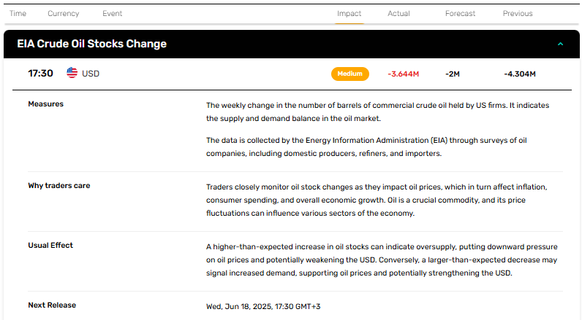Click the US flag icon
The width and height of the screenshot is (582, 320).
[x=72, y=73]
